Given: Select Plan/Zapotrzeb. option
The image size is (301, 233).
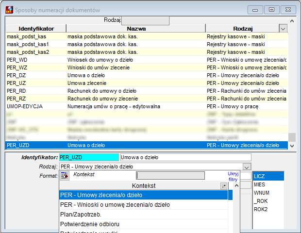Looking at the screenshot, I should click(144, 215).
